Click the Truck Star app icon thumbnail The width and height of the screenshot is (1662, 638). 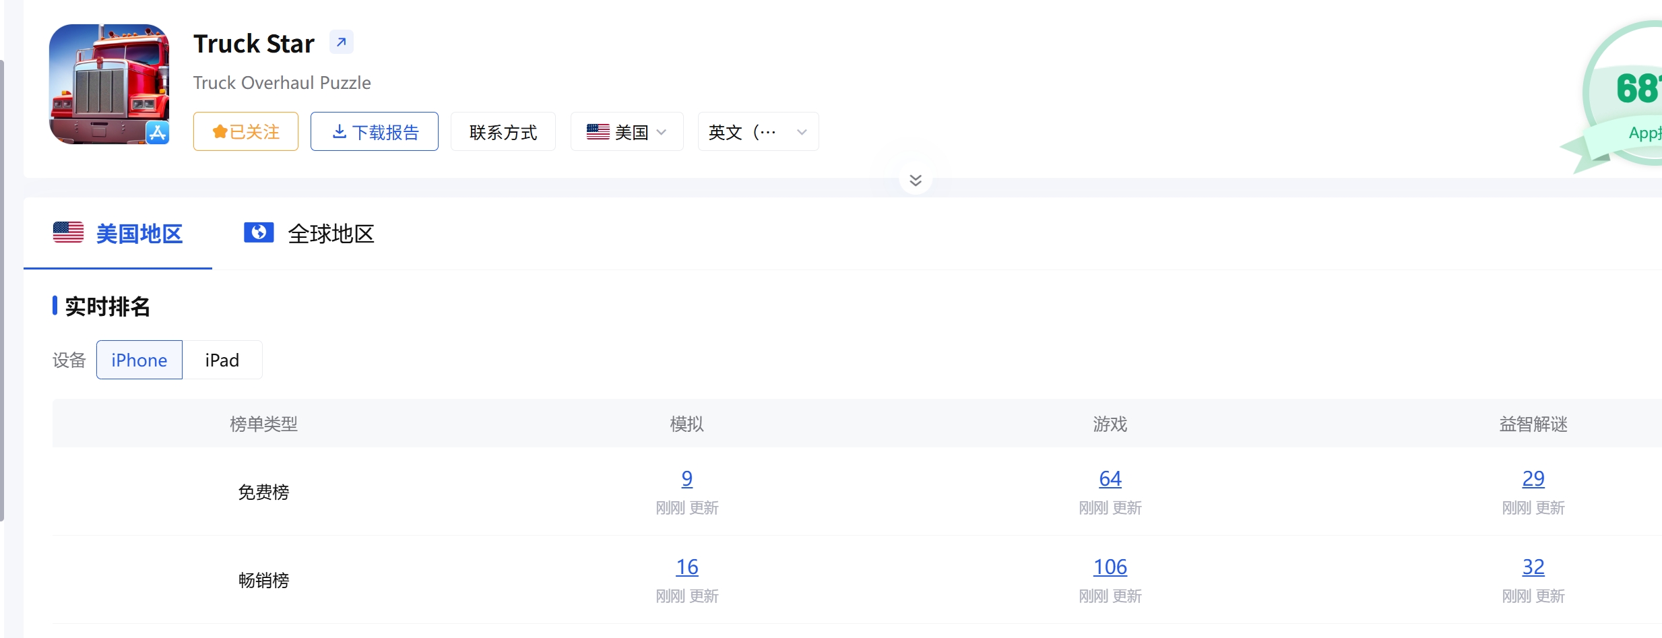109,84
